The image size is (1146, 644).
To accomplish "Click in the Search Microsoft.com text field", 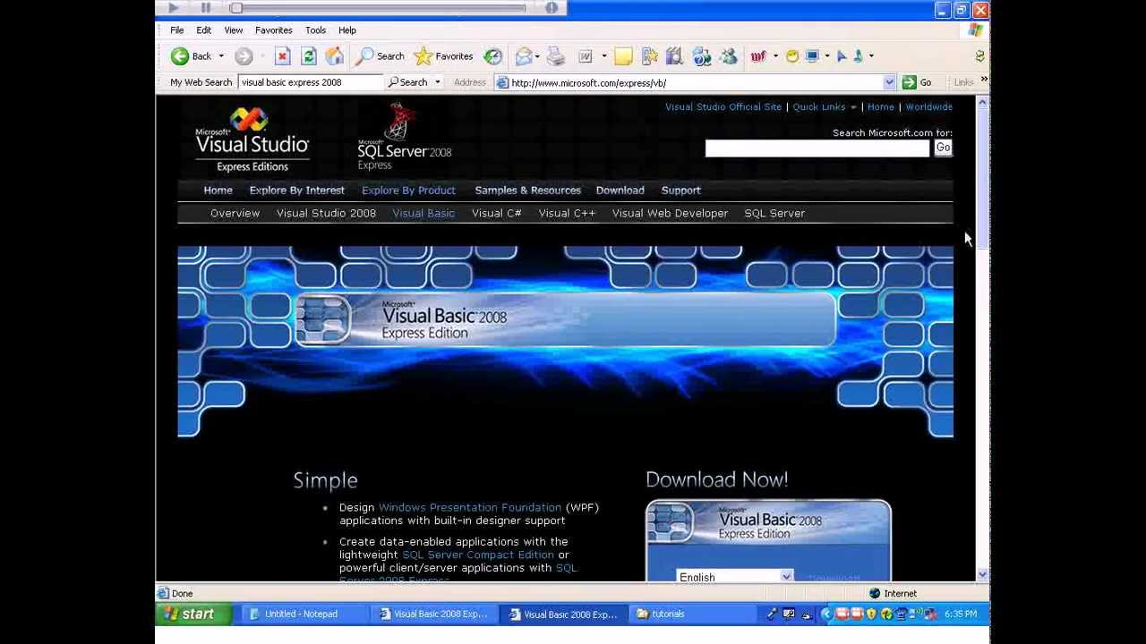I will pos(817,148).
